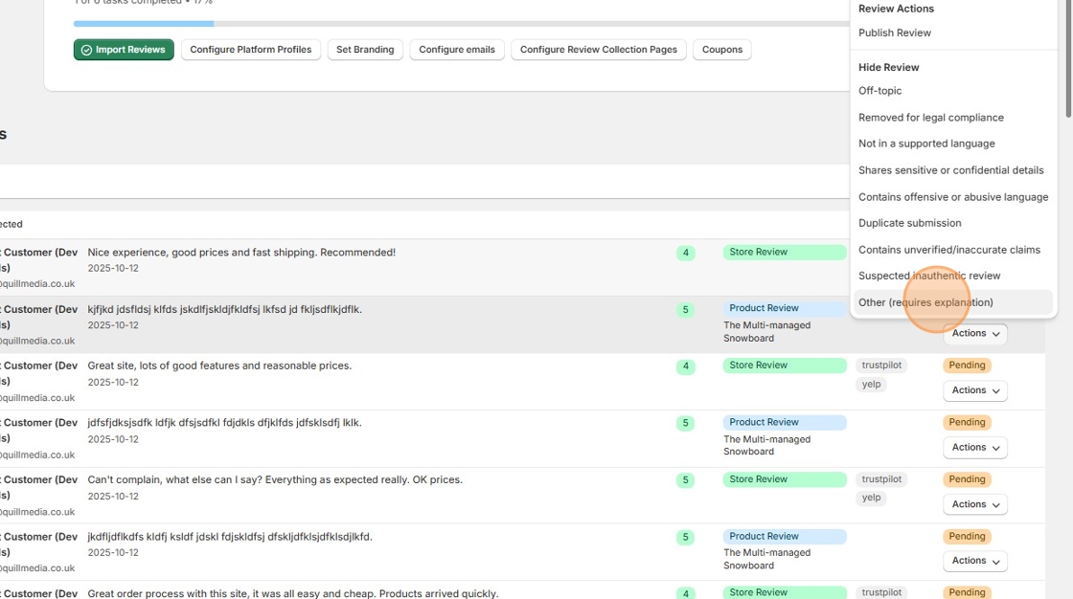Open Actions dropdown for jkdfljdflkdfs review

(975, 561)
